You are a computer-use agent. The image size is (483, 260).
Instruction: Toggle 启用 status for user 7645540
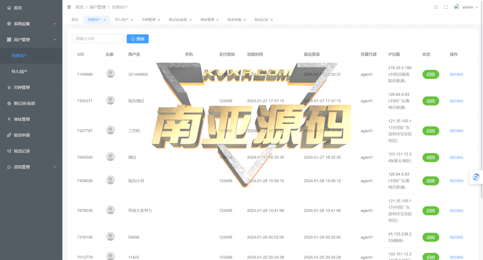431,158
